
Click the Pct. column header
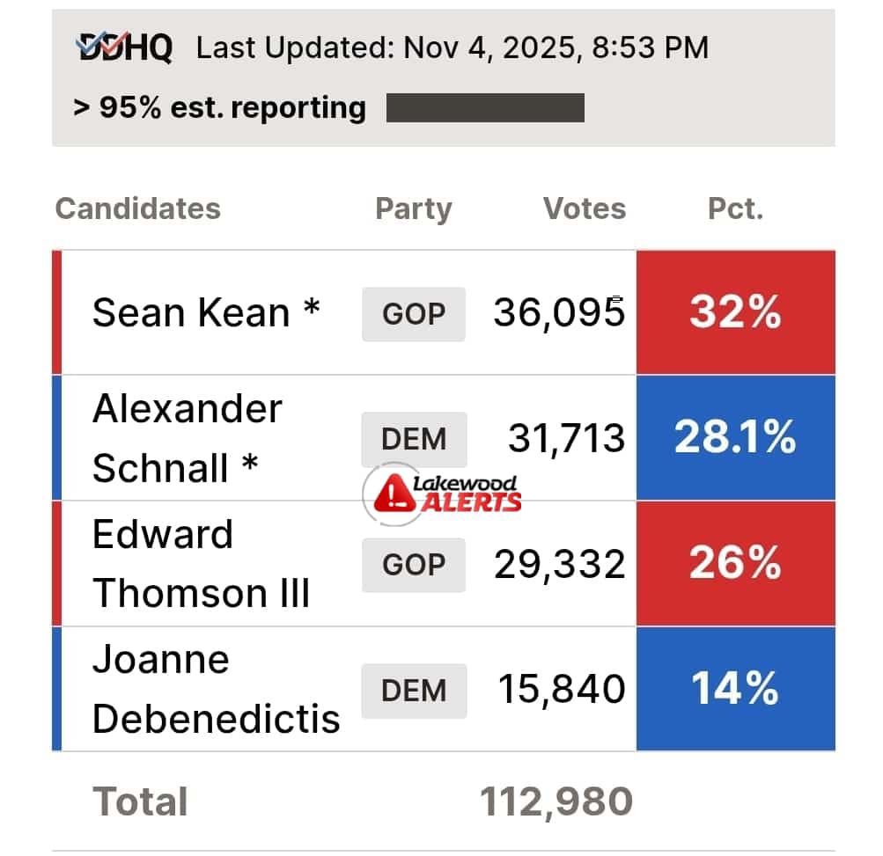click(x=735, y=209)
